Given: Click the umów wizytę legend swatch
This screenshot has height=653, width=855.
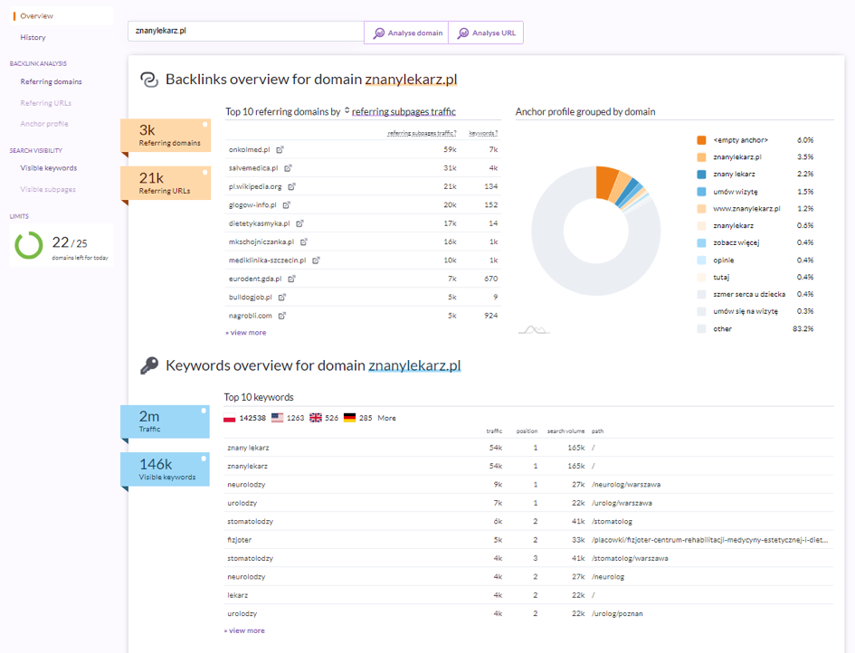Looking at the screenshot, I should [702, 192].
